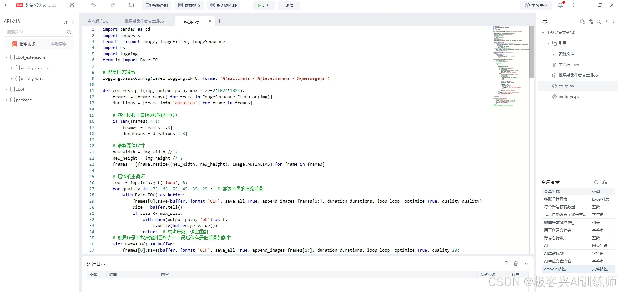618x292 pixels.
Task: Collapse 头条采集文章1.0 project node
Action: pos(543,33)
